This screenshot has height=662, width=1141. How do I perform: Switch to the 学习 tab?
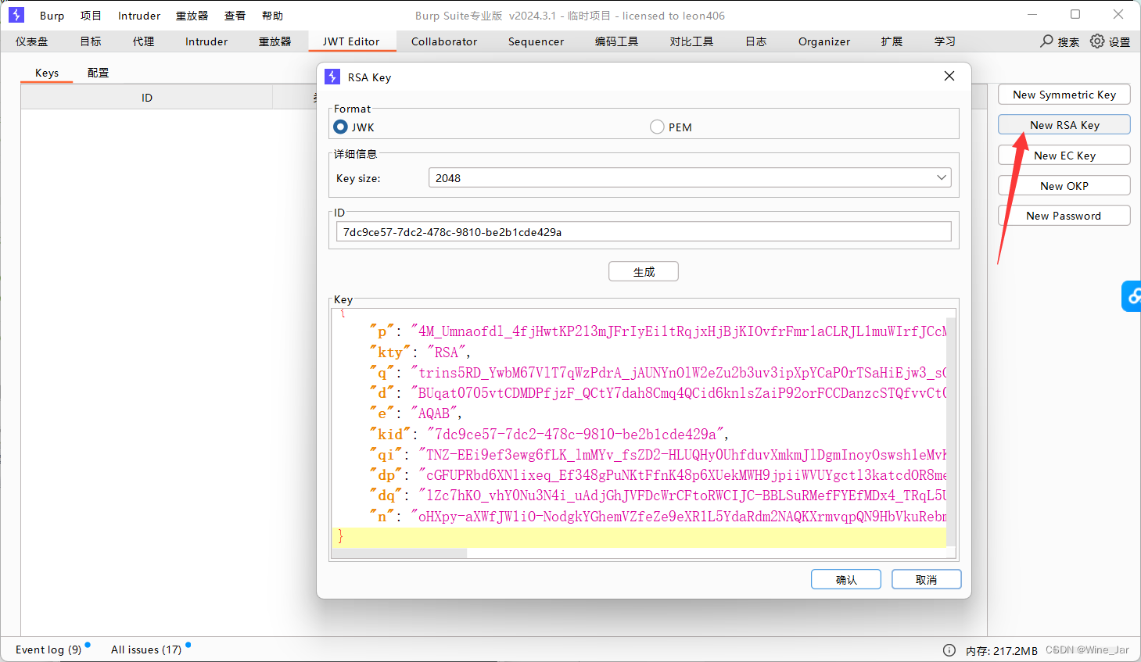945,41
